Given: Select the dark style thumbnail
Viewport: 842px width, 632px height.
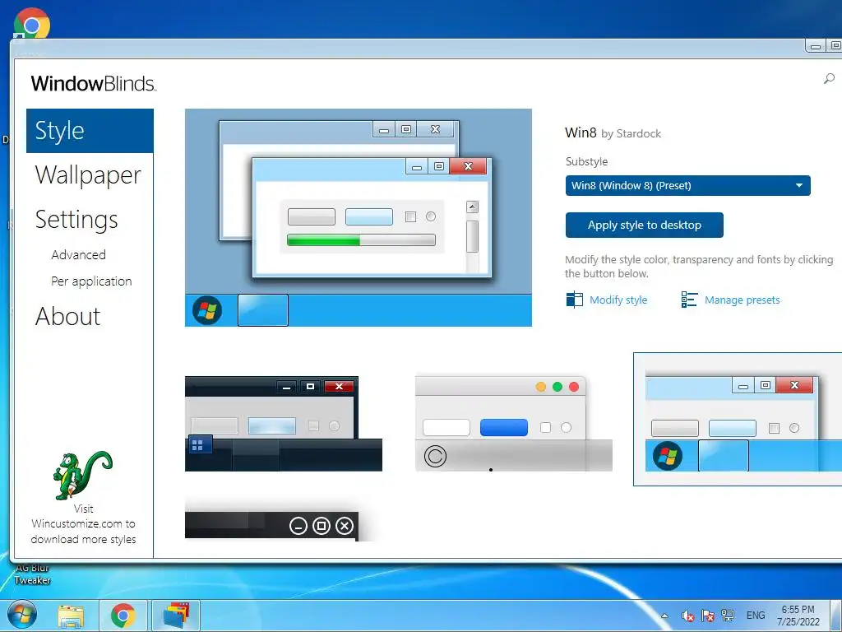Looking at the screenshot, I should pos(284,424).
